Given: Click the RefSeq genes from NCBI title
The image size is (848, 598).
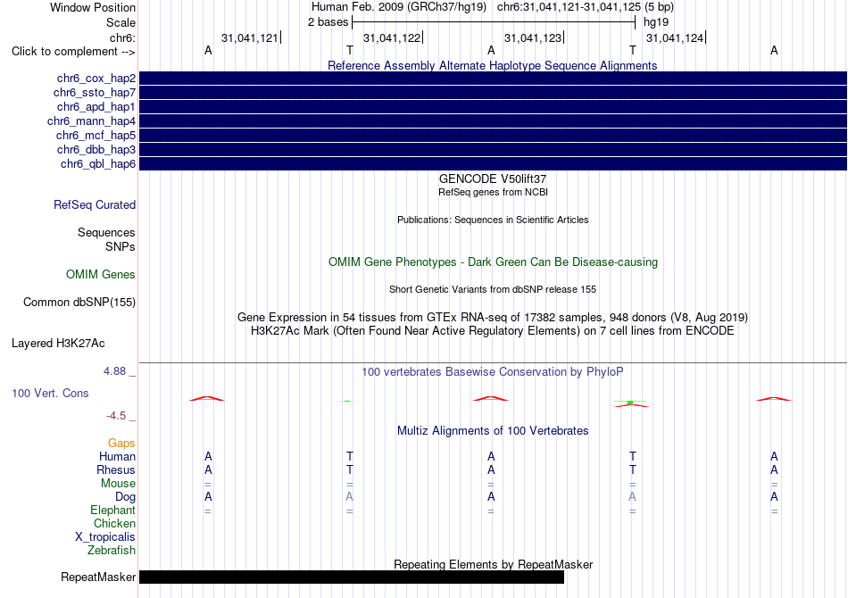Looking at the screenshot, I should (x=493, y=192).
